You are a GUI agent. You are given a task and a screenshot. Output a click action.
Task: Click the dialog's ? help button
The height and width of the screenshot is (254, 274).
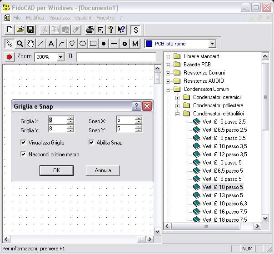136,106
